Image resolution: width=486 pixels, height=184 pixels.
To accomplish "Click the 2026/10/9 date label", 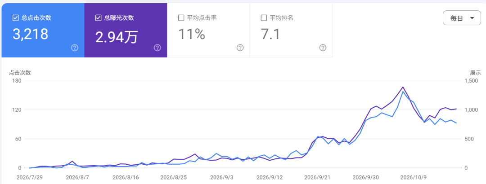I will click(413, 178).
